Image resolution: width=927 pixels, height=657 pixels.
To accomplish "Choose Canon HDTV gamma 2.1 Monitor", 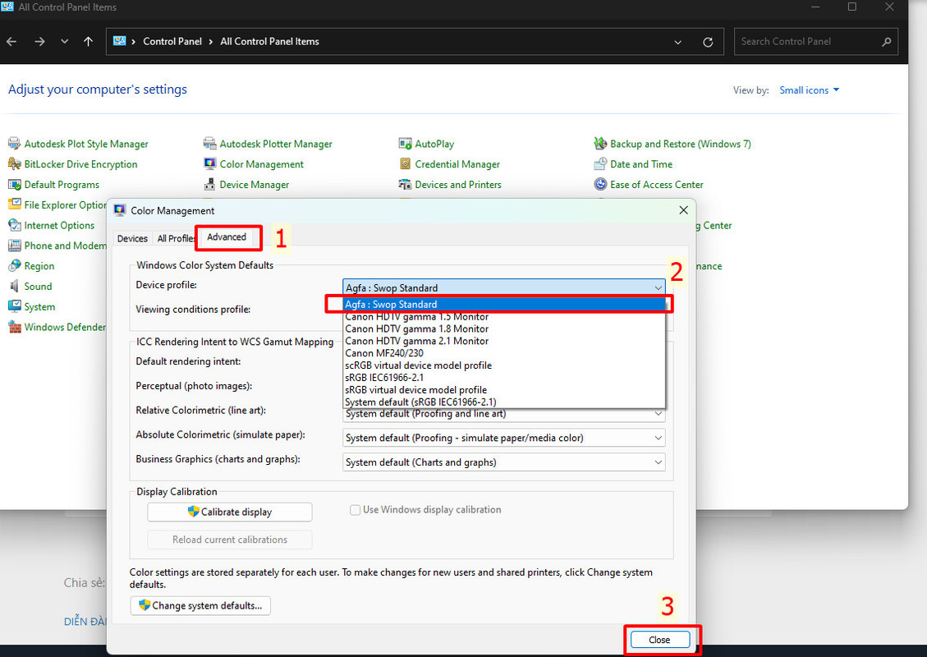I will [503, 341].
